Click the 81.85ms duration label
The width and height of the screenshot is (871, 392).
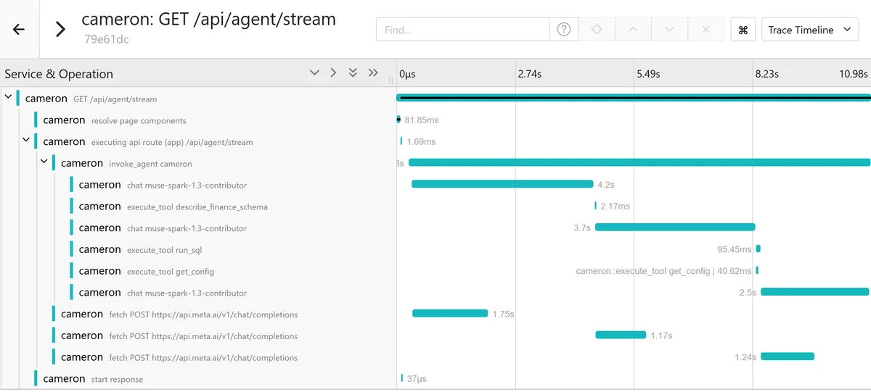(422, 120)
